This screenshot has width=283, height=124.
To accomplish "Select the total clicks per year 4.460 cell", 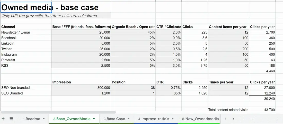I will (262, 71).
